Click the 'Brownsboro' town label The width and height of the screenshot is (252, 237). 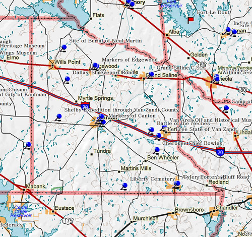tap(190, 210)
